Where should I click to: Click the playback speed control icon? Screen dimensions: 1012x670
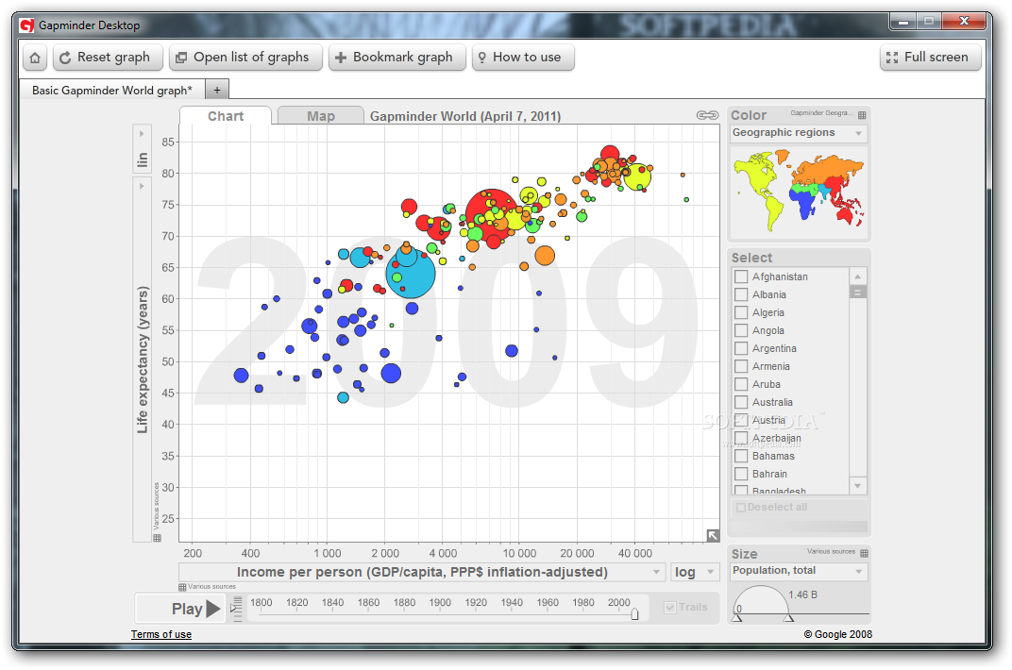(236, 608)
